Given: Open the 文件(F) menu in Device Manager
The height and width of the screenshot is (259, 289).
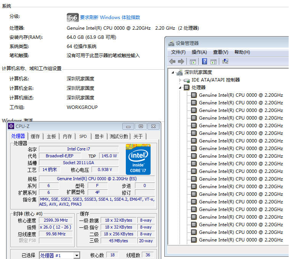Looking at the screenshot, I should tap(178, 52).
